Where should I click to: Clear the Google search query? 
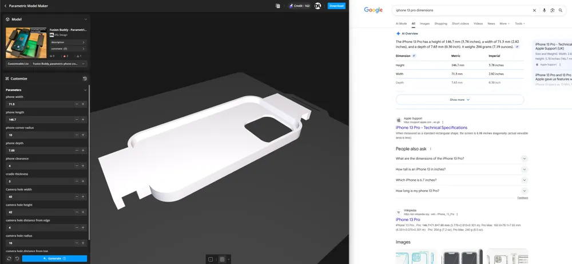tap(534, 10)
